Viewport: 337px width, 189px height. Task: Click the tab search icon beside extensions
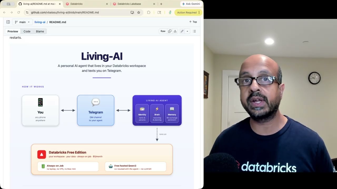click(159, 12)
